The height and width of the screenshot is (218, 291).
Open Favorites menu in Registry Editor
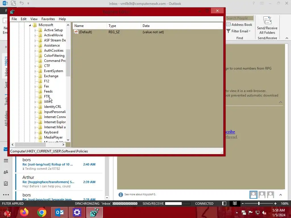[x=48, y=19]
